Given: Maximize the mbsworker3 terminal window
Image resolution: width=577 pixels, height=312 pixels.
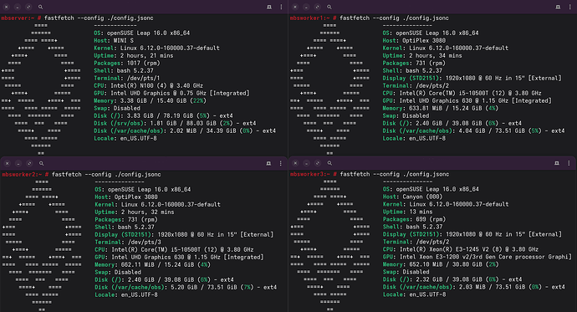Looking at the screenshot, I should pos(318,163).
